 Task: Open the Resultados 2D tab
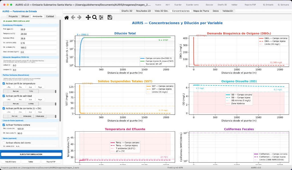tap(143, 11)
